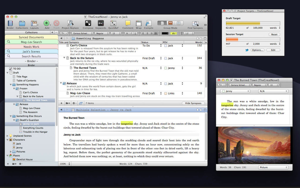Screen dimensions: 300x188
Task: Click the Twitter bird icon in Project Targets
Action: click(x=247, y=50)
